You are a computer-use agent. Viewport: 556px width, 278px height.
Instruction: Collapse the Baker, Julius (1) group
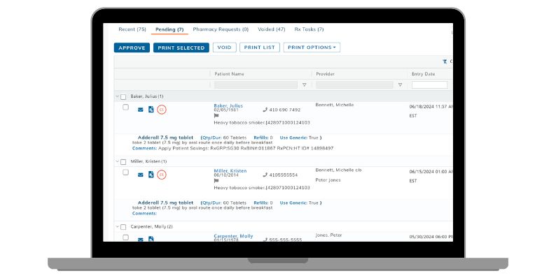click(x=117, y=96)
